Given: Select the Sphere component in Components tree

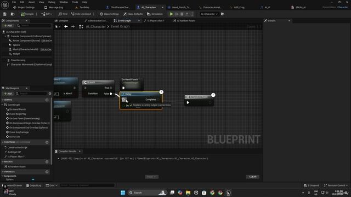Looking at the screenshot, I should [x=16, y=45].
